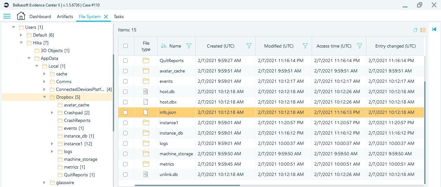
Task: Switch to the Dashboard tab
Action: (x=40, y=16)
